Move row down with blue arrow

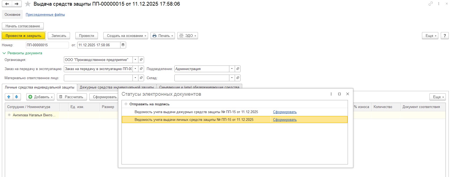pyautogui.click(x=17, y=97)
